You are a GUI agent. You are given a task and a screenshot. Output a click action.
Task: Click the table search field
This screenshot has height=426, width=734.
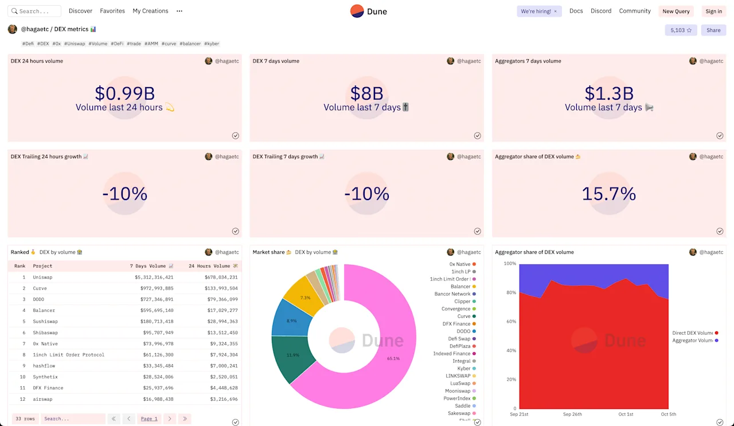pos(73,419)
